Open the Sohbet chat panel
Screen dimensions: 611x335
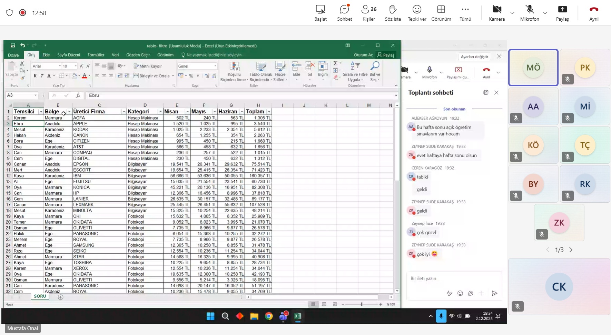344,13
